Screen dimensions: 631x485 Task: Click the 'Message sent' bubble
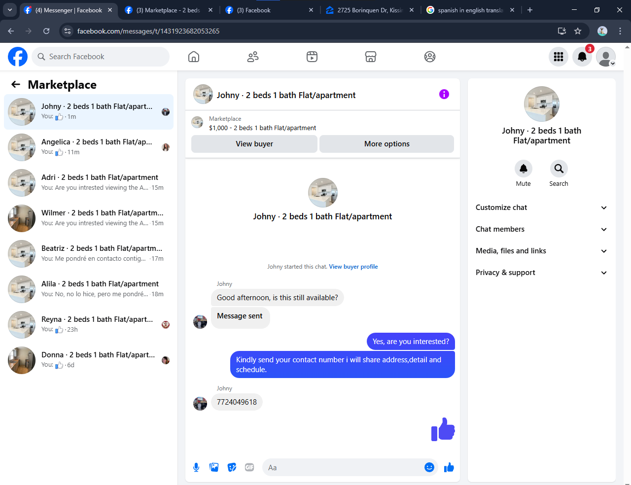pos(240,318)
